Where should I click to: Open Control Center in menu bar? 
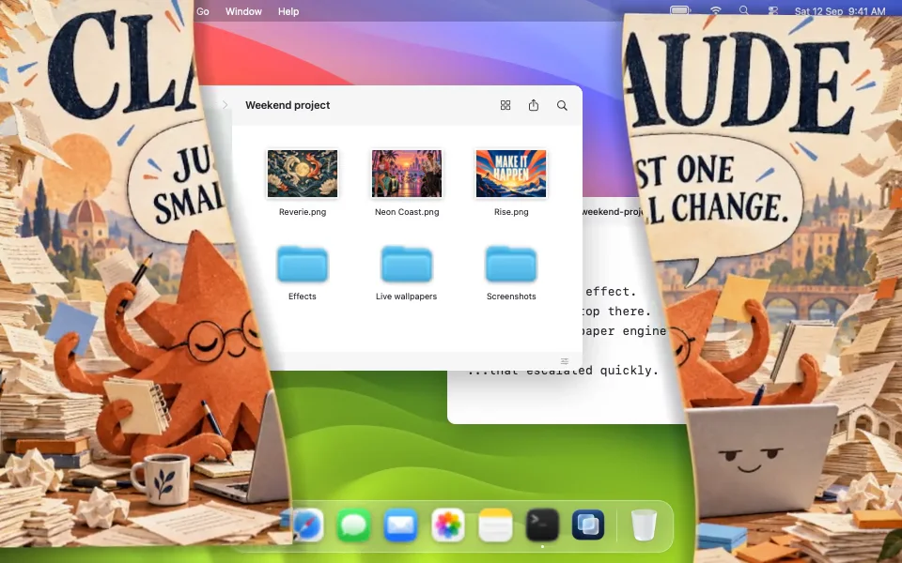[773, 11]
